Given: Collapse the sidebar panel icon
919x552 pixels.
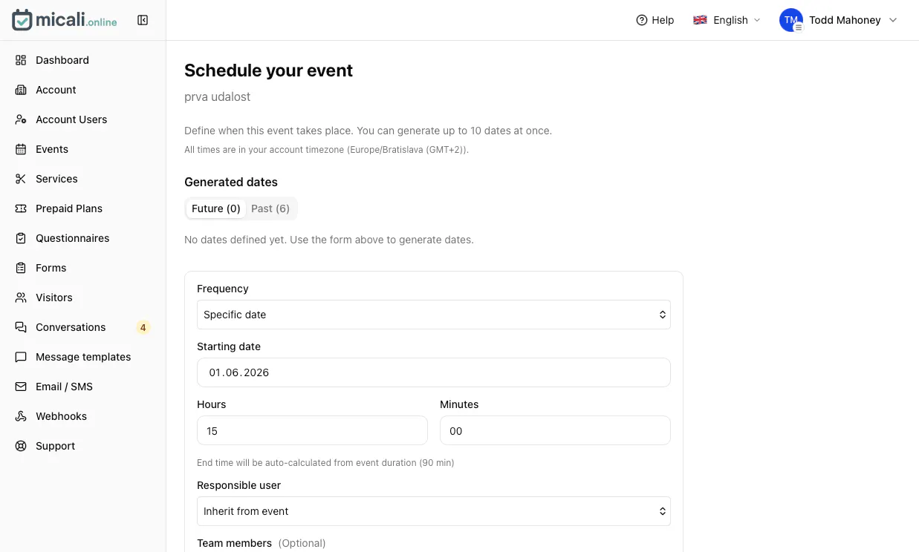Looking at the screenshot, I should 143,20.
